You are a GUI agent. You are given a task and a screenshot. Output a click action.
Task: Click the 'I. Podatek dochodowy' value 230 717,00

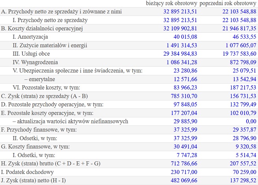(184, 172)
